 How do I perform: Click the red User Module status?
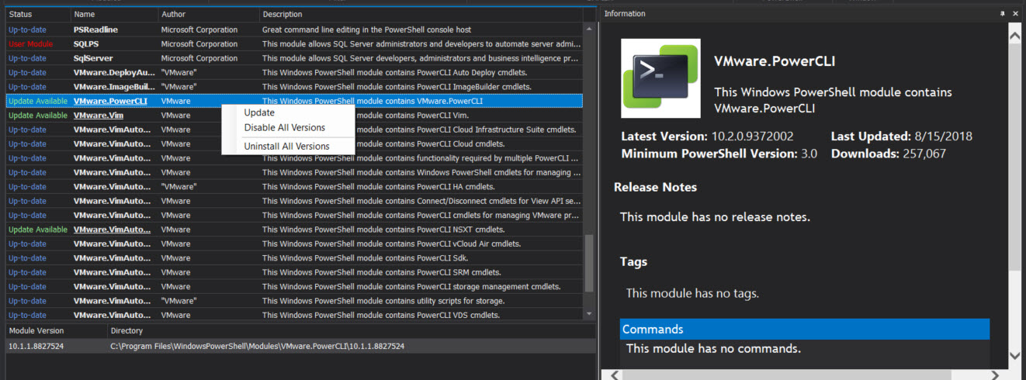click(31, 44)
